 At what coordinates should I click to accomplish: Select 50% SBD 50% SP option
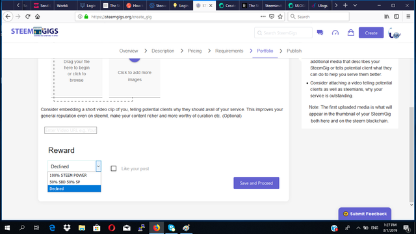[x=74, y=182]
